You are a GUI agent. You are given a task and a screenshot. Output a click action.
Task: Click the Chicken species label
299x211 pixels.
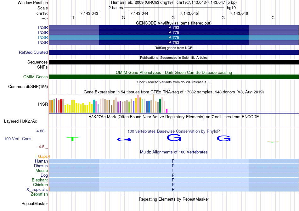tap(40, 185)
